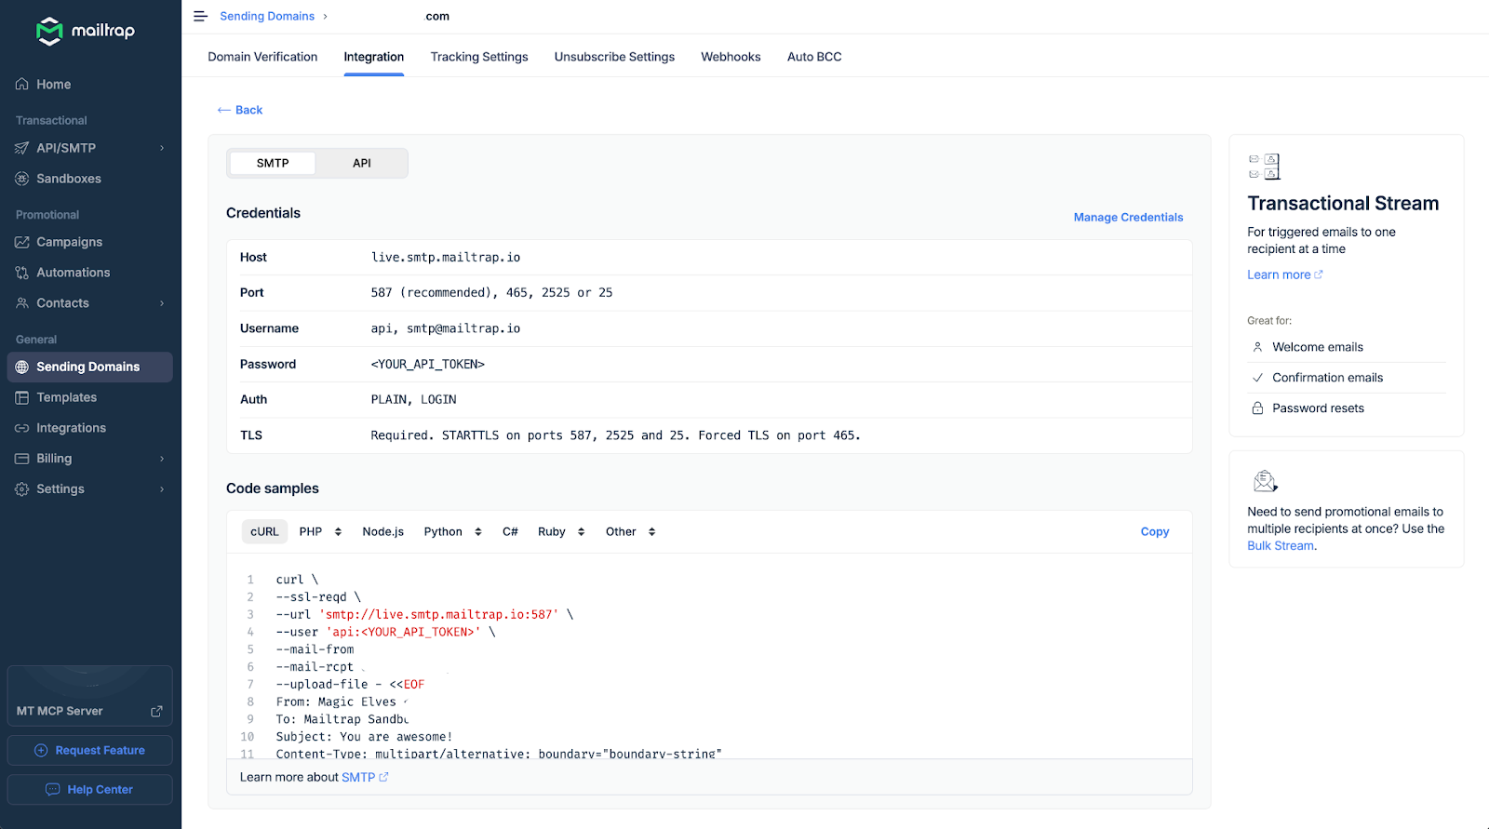Click the MT MCP Server external link icon
This screenshot has width=1489, height=829.
[x=156, y=711]
